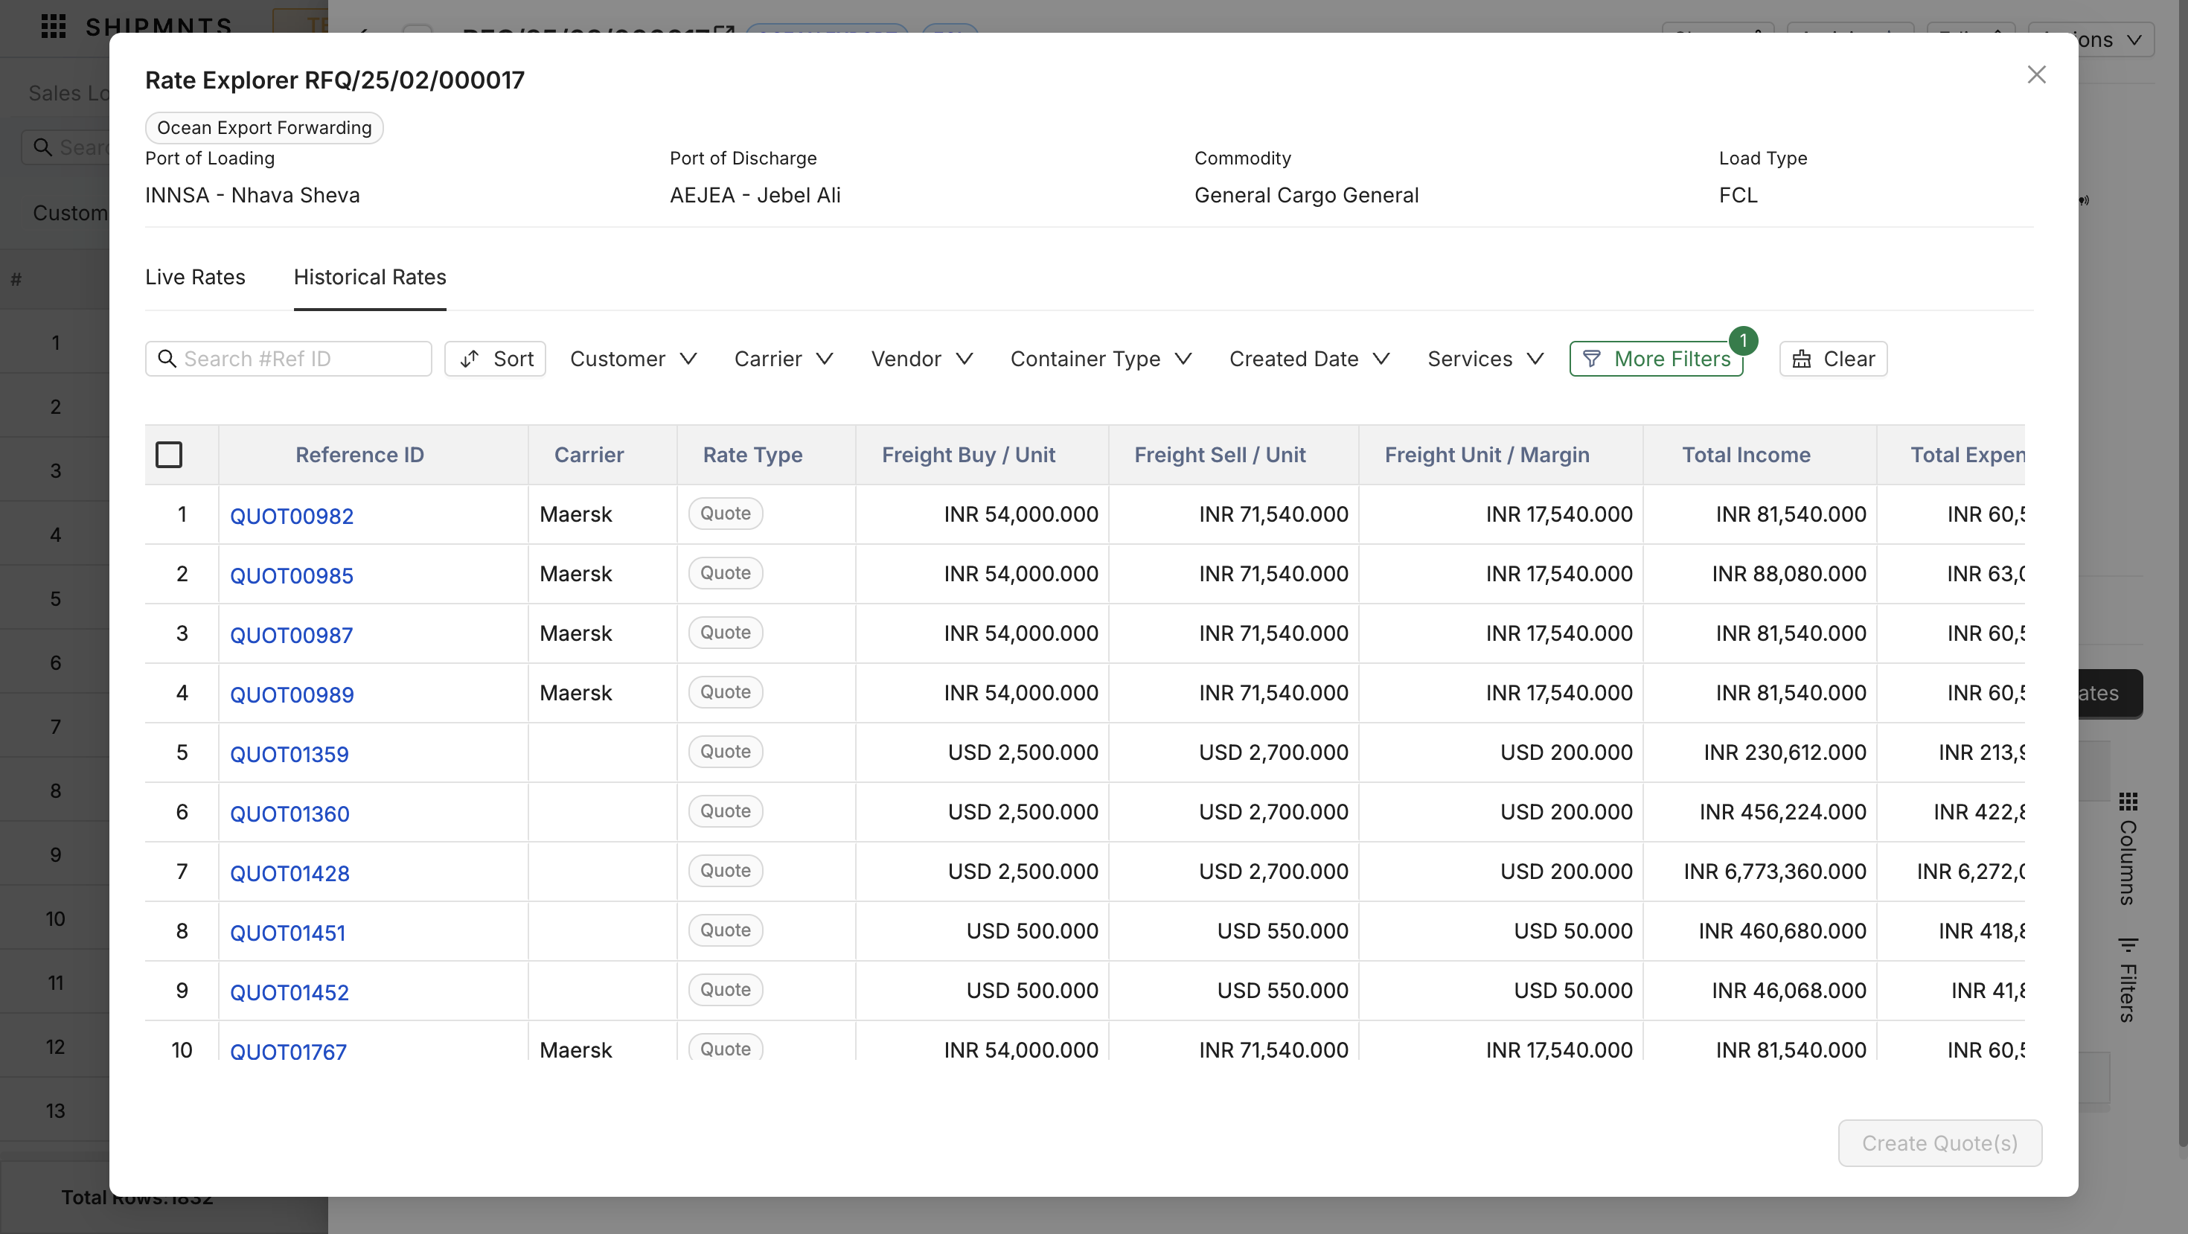The width and height of the screenshot is (2188, 1234).
Task: Expand the Carrier filter dropdown
Action: (x=783, y=359)
